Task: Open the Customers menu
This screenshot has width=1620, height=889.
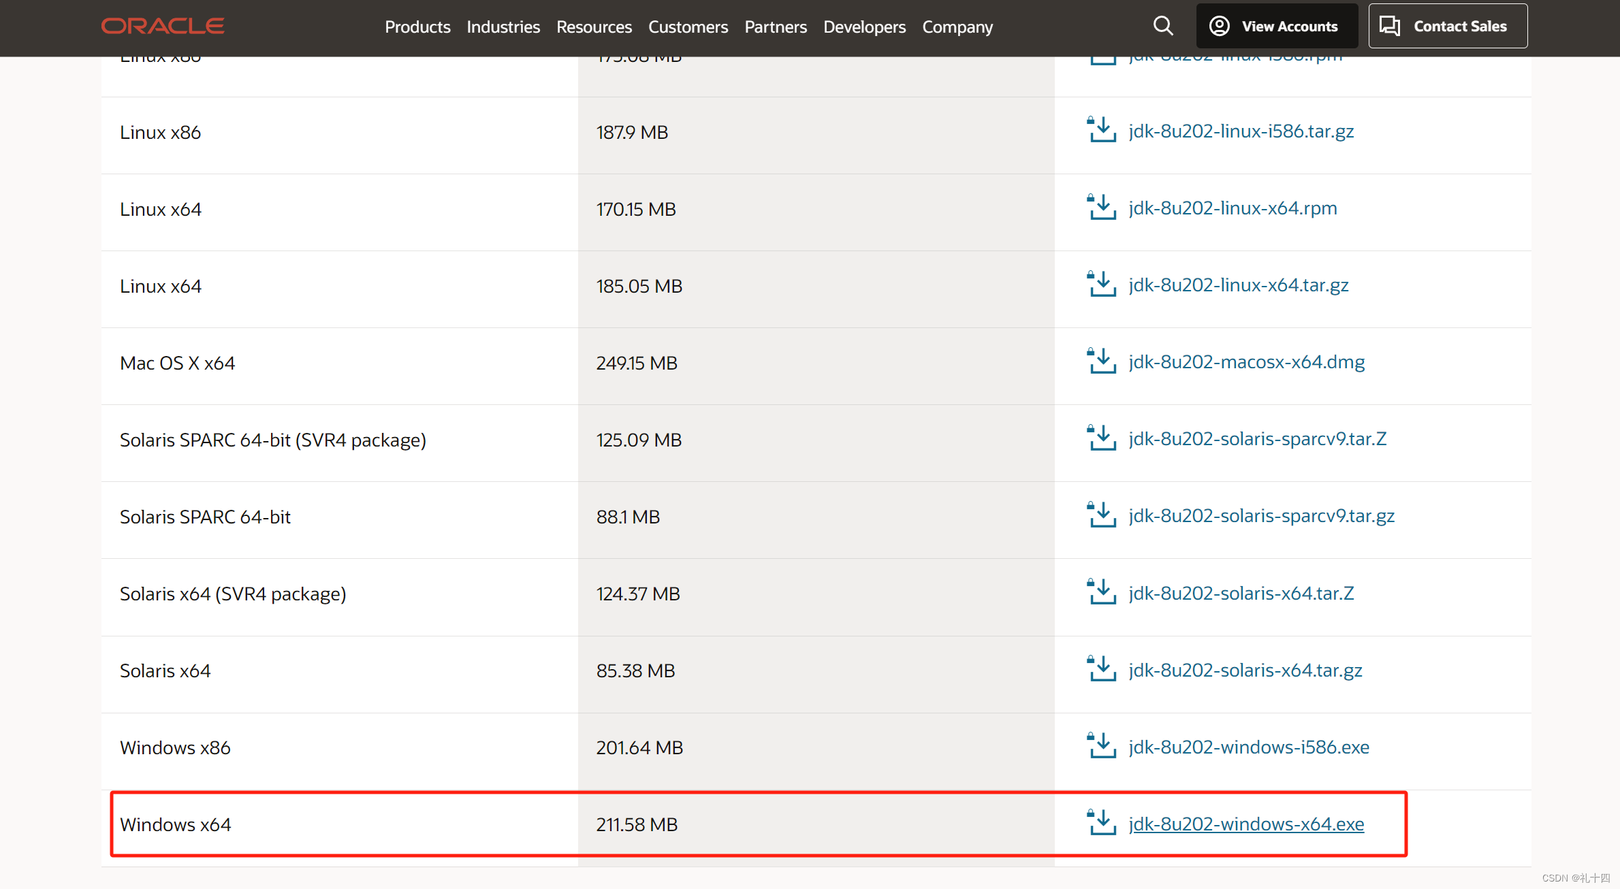Action: tap(688, 27)
